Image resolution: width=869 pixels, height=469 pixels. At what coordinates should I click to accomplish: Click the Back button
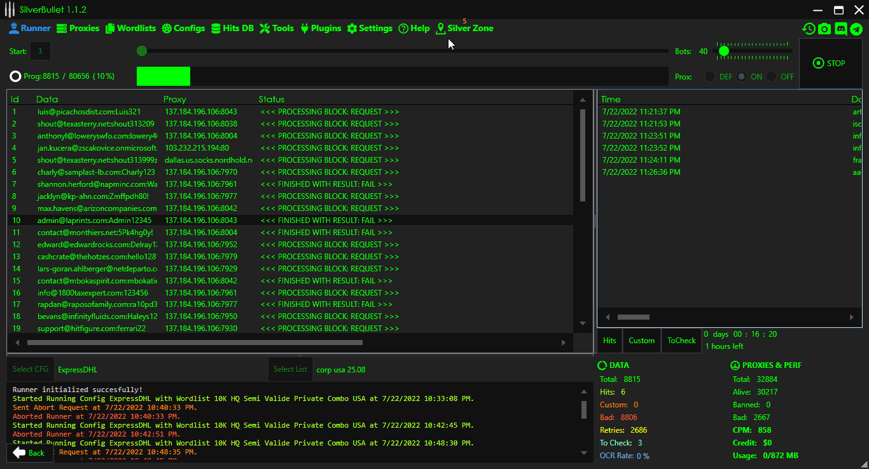pos(29,452)
